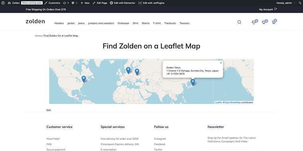The image size is (303, 151).
Task: Open the Shirt category
Action: point(136,23)
